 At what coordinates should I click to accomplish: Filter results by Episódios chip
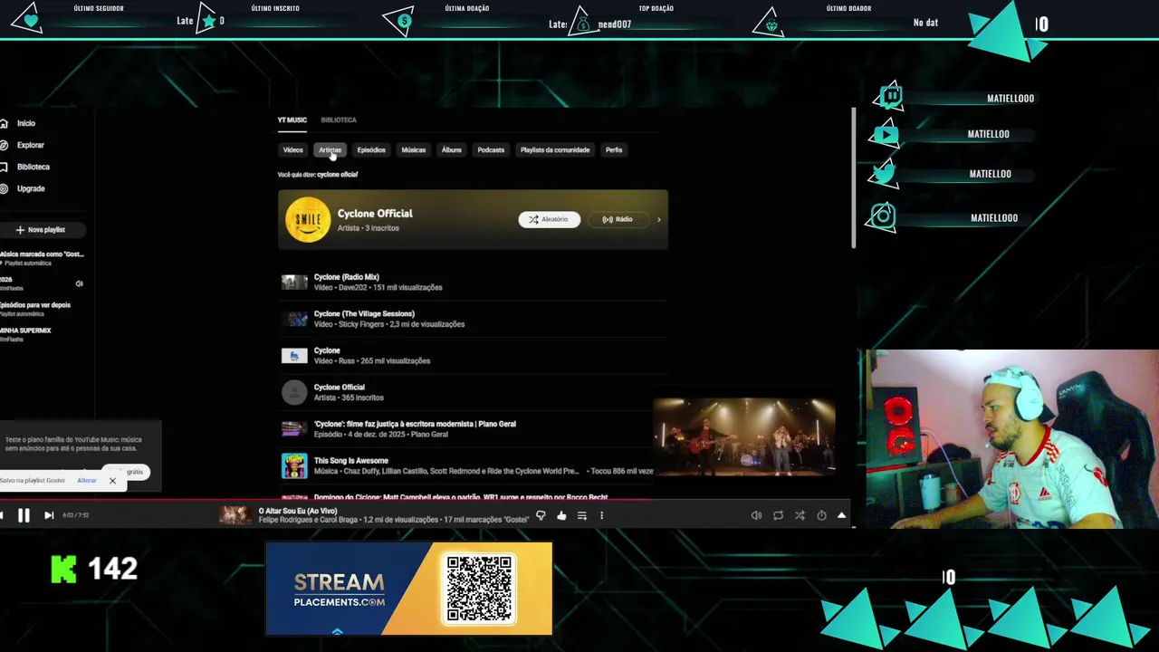[x=371, y=150]
